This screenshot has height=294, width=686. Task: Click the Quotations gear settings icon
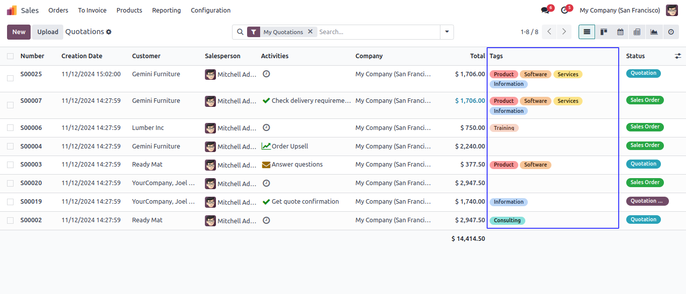point(108,32)
